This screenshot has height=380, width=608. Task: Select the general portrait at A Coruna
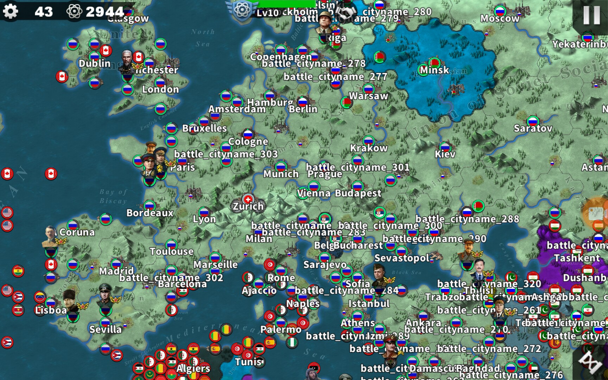click(51, 236)
